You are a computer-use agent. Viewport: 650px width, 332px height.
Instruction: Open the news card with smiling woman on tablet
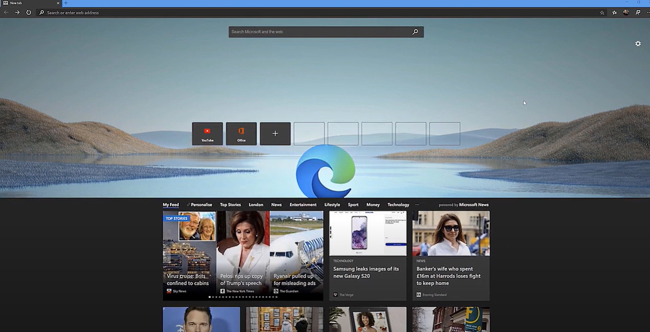[368, 319]
